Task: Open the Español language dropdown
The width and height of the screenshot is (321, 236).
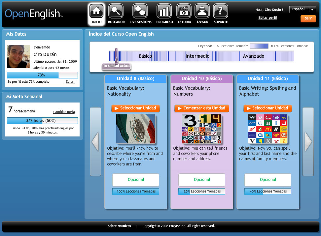Action: [x=303, y=10]
